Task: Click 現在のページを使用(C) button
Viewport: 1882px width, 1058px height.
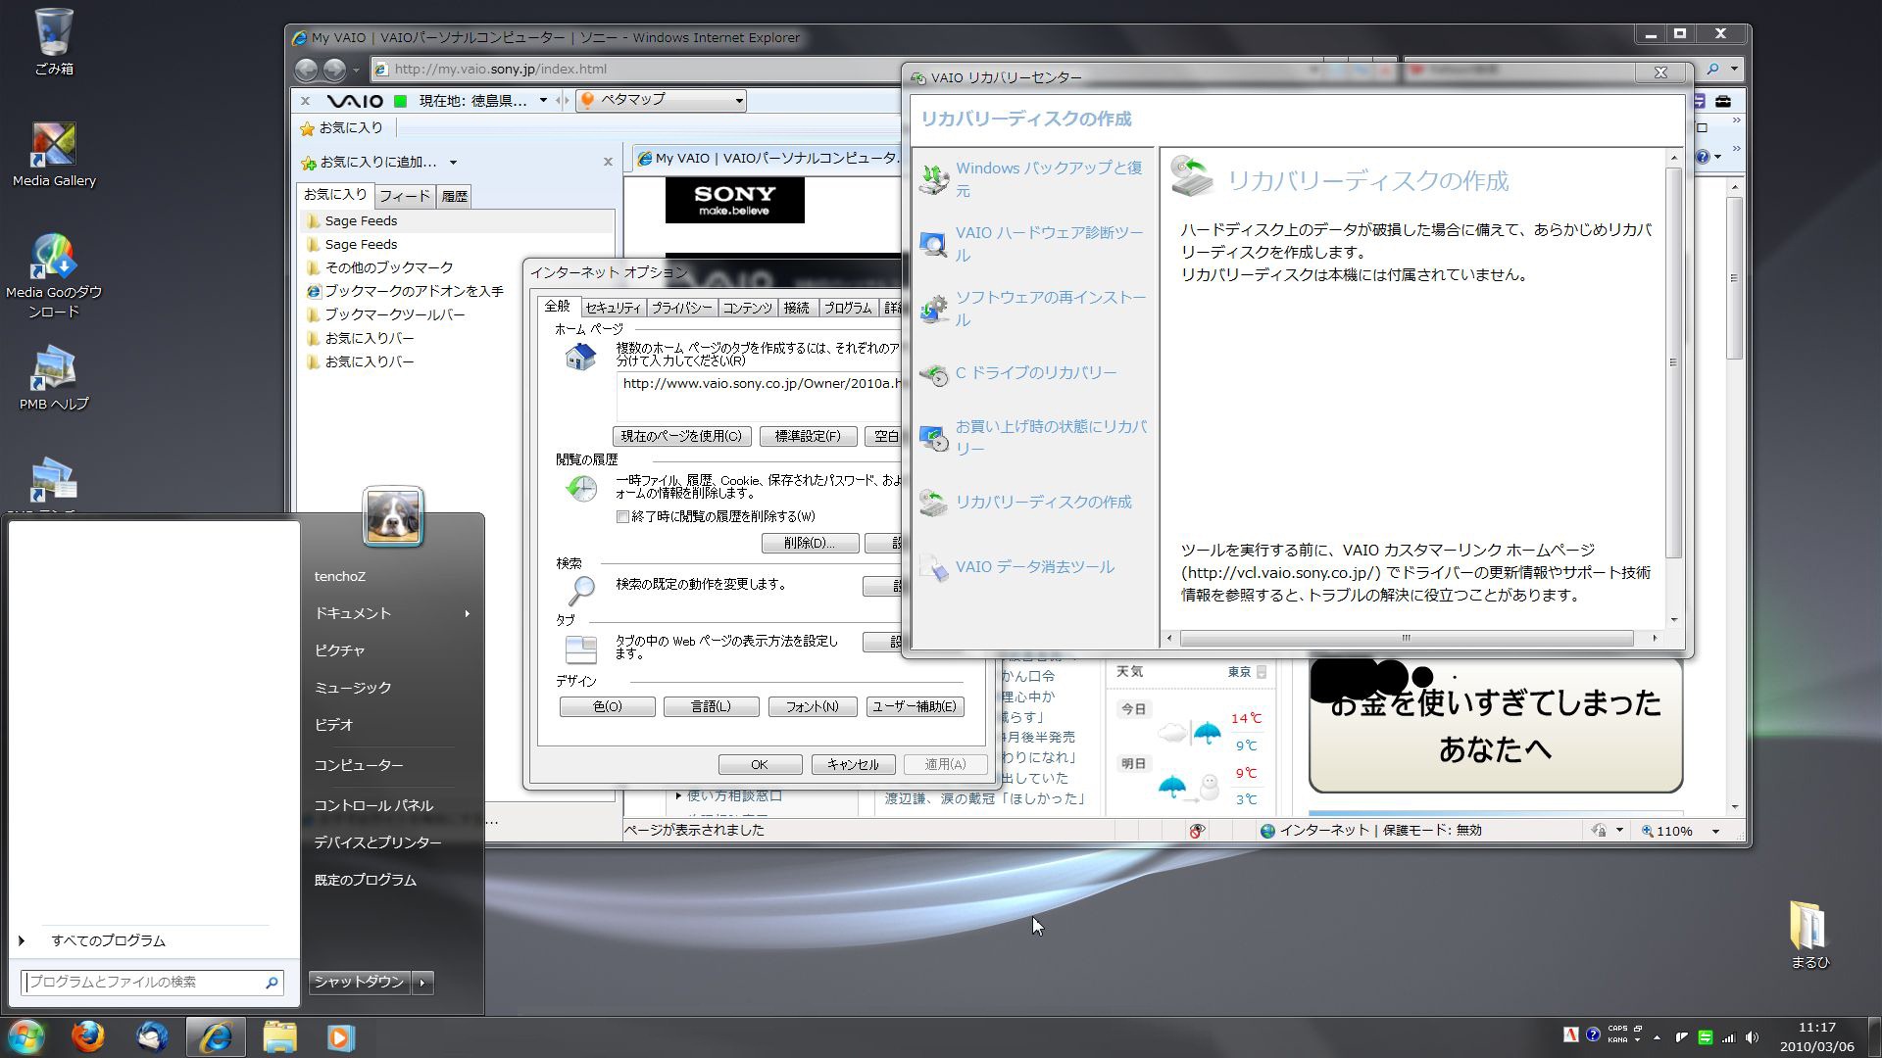Action: coord(681,437)
